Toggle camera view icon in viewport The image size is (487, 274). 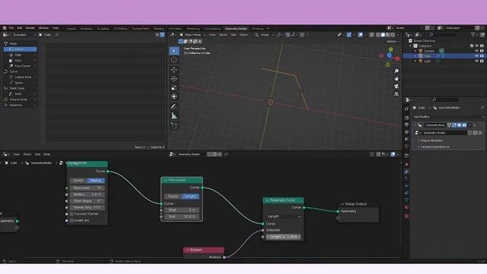[x=396, y=86]
